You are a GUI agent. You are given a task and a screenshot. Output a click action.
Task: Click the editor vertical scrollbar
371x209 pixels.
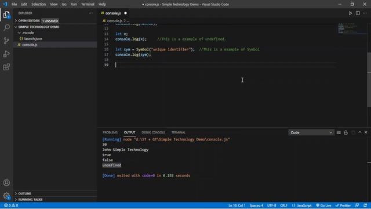coord(369,80)
